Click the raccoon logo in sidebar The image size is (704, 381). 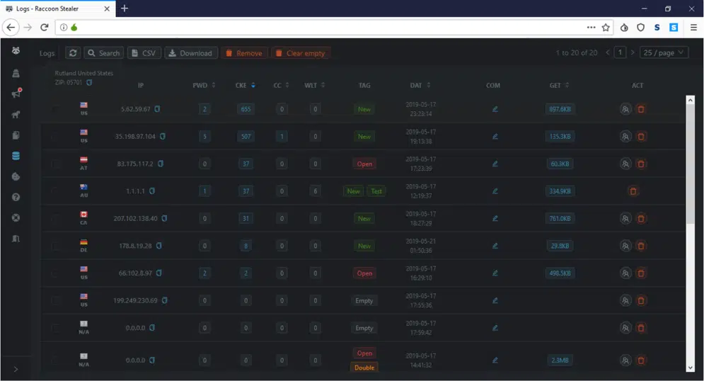pyautogui.click(x=16, y=50)
